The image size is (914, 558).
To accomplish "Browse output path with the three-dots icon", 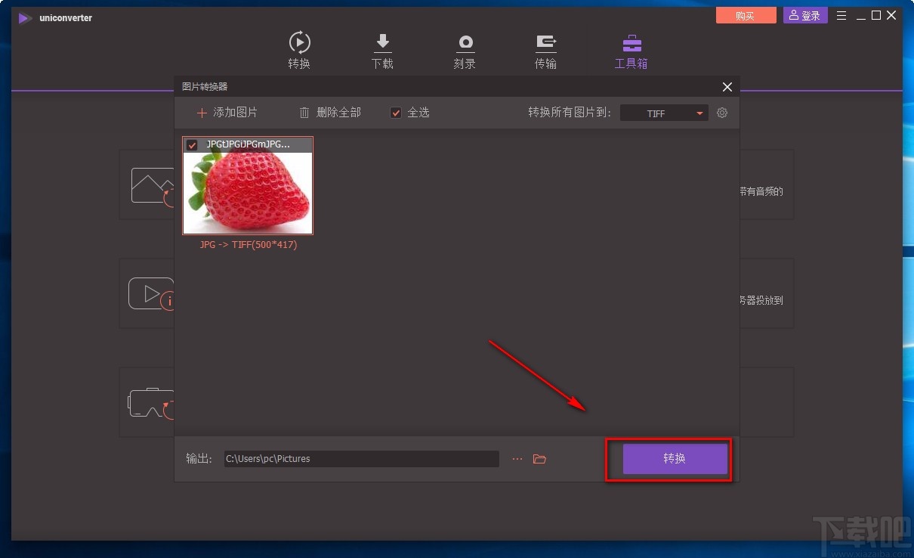I will point(517,459).
